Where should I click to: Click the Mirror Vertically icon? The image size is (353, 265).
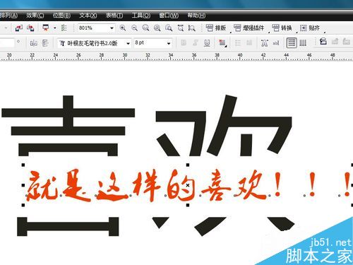[45, 43]
